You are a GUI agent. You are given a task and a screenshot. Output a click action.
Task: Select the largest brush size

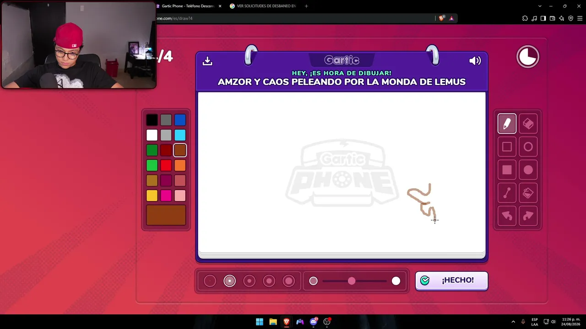289,281
